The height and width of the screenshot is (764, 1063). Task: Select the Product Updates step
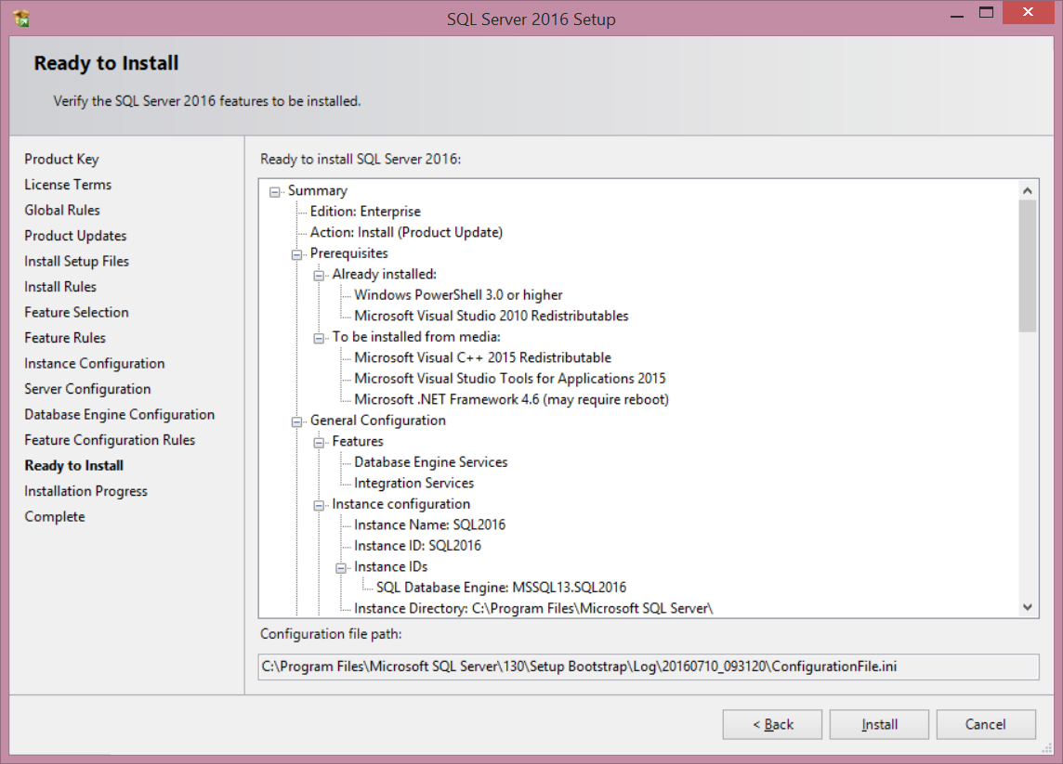point(75,237)
